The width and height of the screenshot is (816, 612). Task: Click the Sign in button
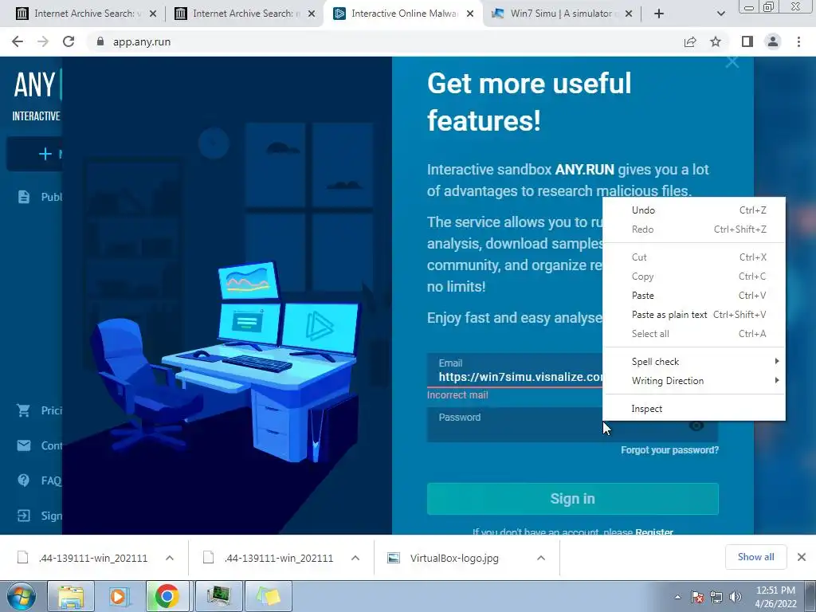click(x=572, y=499)
